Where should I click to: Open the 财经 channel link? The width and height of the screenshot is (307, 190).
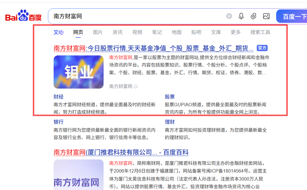pos(58,97)
